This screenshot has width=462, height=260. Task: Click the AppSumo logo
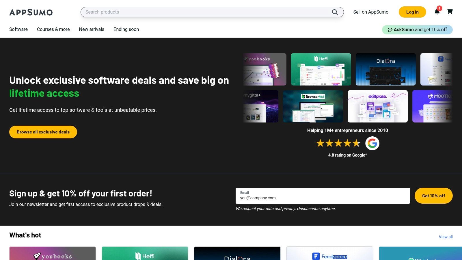point(31,12)
